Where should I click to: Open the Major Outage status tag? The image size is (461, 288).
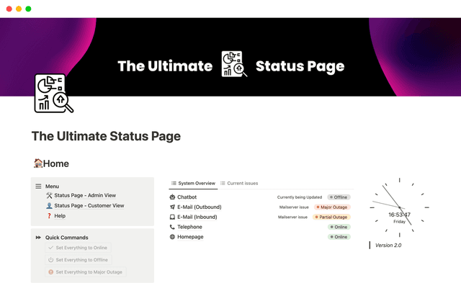point(333,207)
